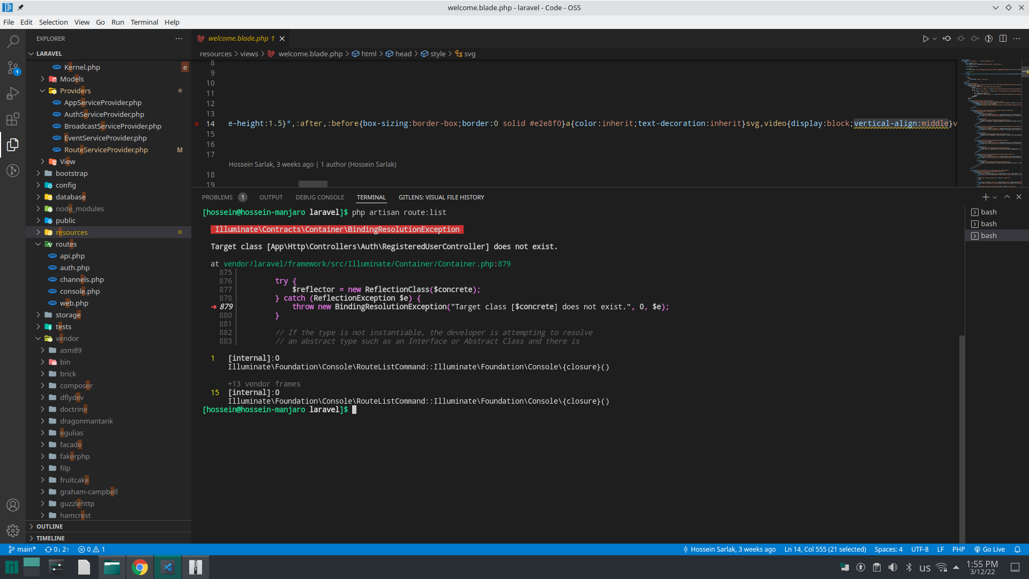1029x579 pixels.
Task: Open Explorer Views and More Actions ellipsis
Action: pos(179,39)
